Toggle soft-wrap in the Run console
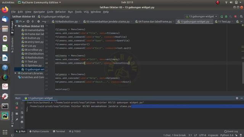 22,113
